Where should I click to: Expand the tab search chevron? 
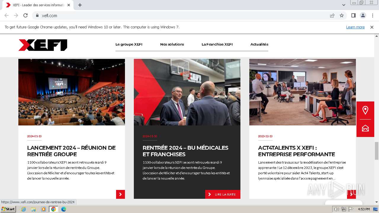coord(343,5)
